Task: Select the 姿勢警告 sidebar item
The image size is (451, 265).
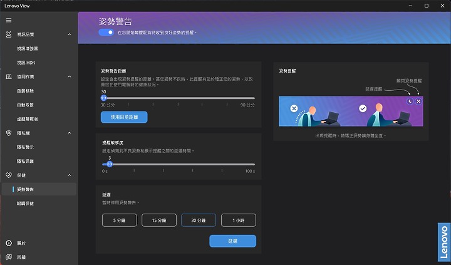Action: tap(39, 189)
